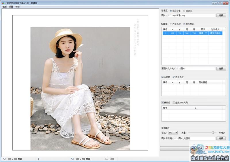Click the 图片保存到 path field
The image size is (230, 162).
[194, 138]
